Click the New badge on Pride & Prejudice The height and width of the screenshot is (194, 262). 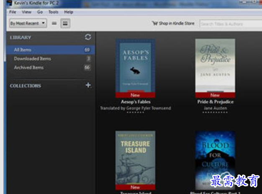[x=215, y=95]
